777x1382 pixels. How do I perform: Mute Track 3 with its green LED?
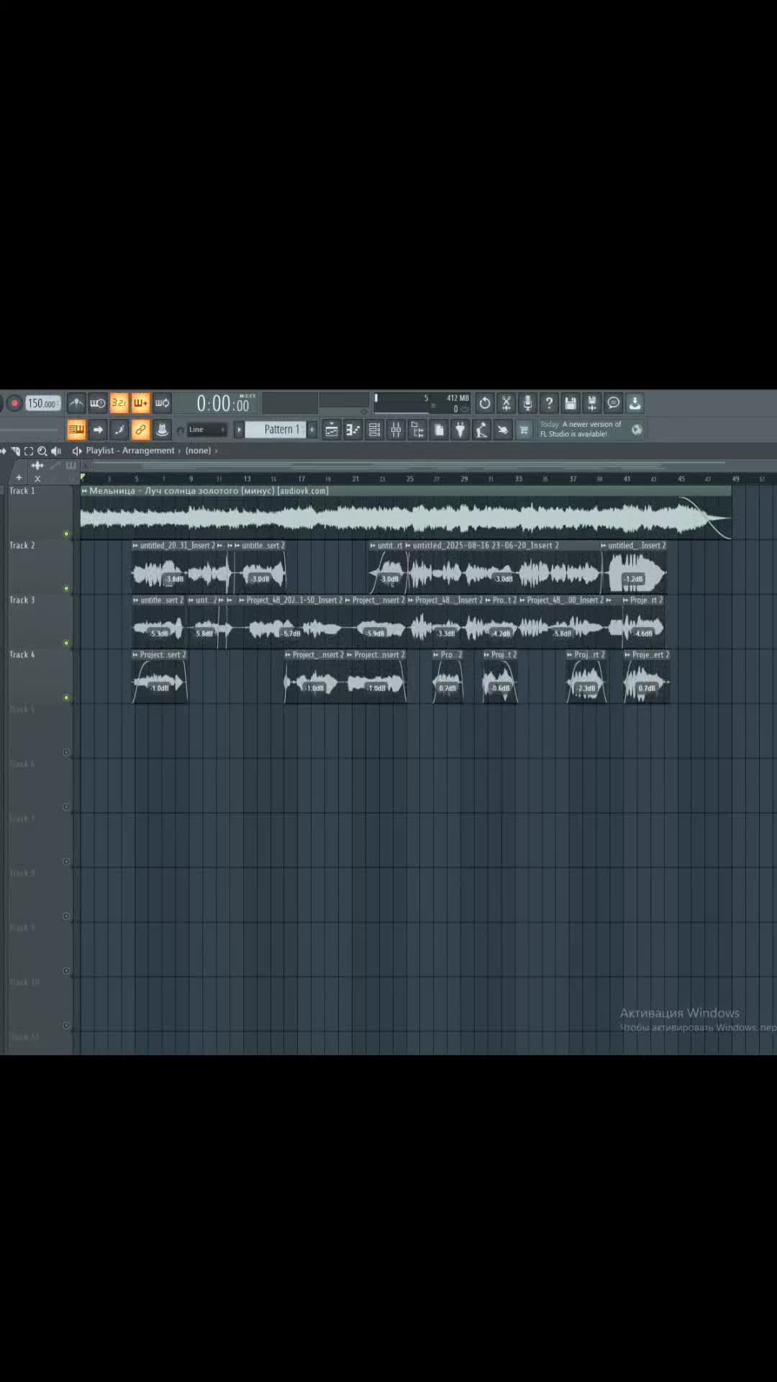(66, 643)
